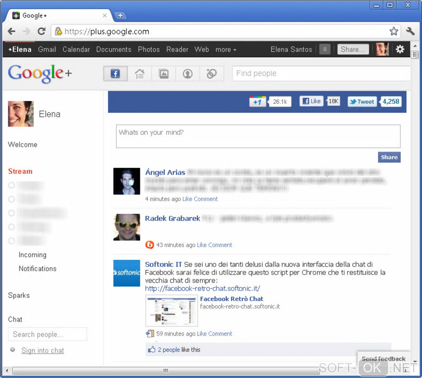The width and height of the screenshot is (422, 378).
Task: Open a new browser tab
Action: [x=120, y=16]
